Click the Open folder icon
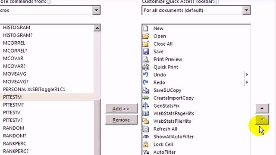 146,36
